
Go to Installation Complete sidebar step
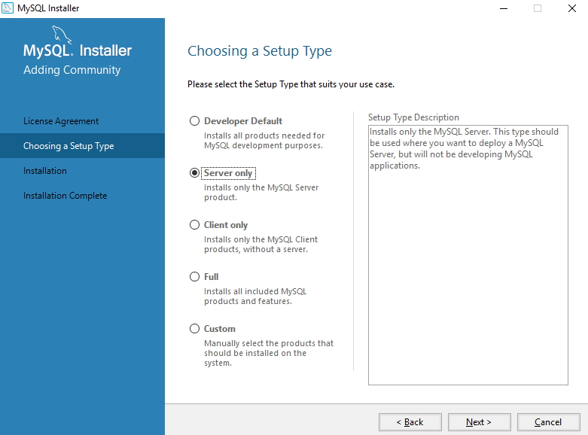[66, 196]
